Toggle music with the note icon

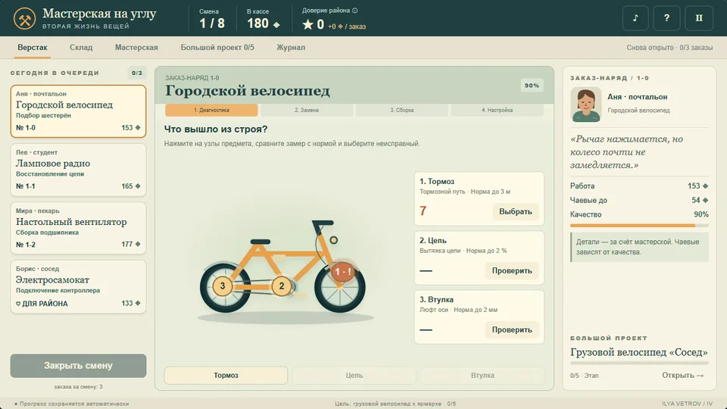pyautogui.click(x=635, y=18)
